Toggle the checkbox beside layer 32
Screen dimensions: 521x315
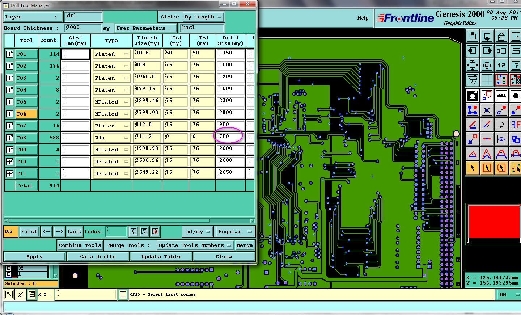9,268
